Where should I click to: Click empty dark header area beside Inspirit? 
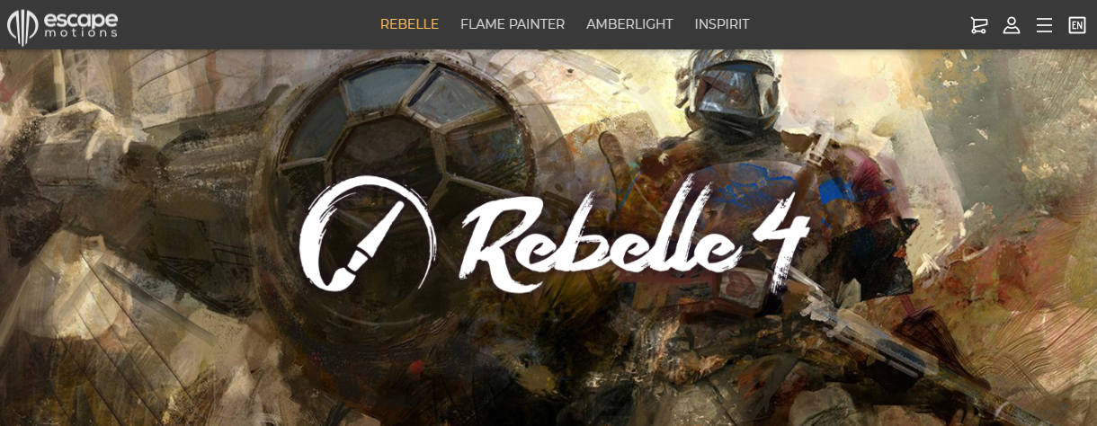pos(854,24)
